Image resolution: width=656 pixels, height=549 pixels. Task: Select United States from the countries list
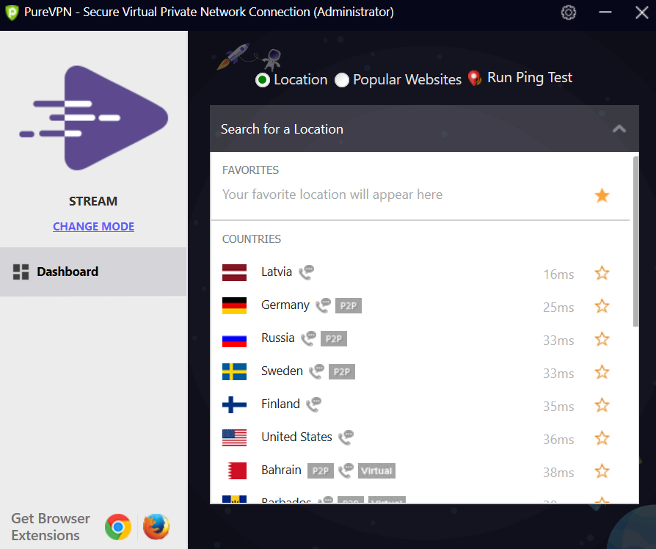tap(420, 438)
